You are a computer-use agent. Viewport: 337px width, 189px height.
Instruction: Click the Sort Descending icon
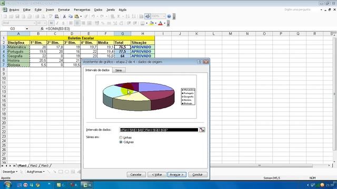(134, 16)
